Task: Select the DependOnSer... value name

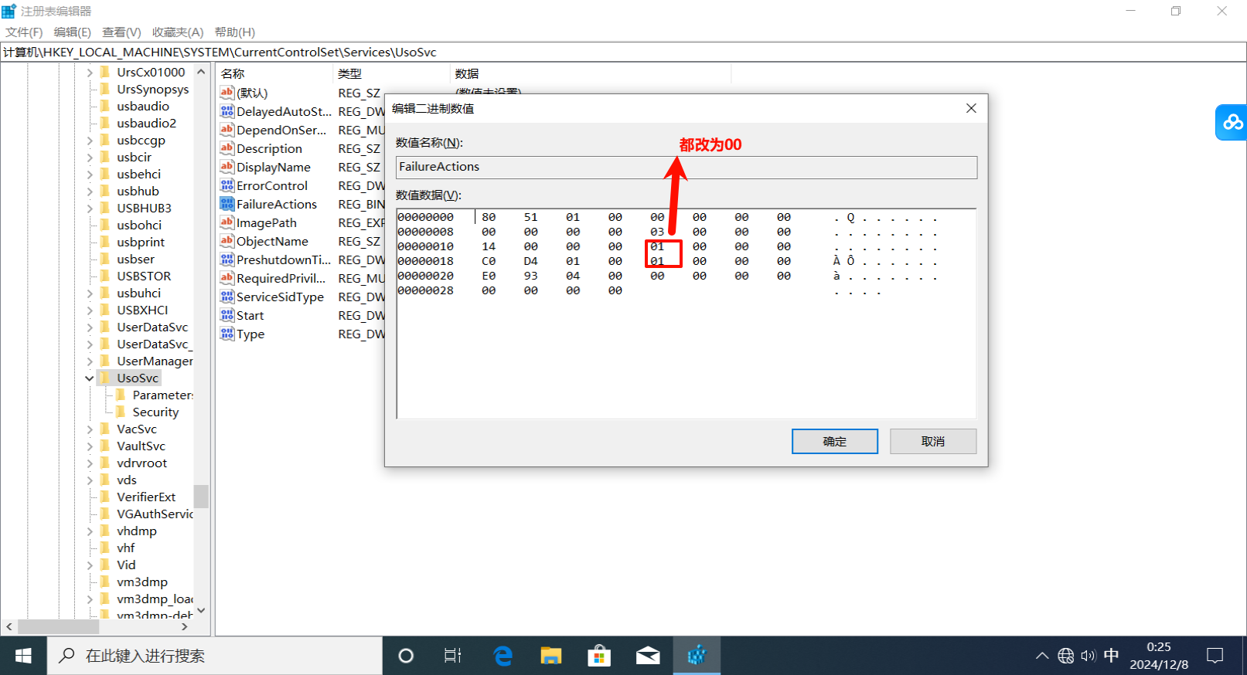Action: tap(281, 130)
